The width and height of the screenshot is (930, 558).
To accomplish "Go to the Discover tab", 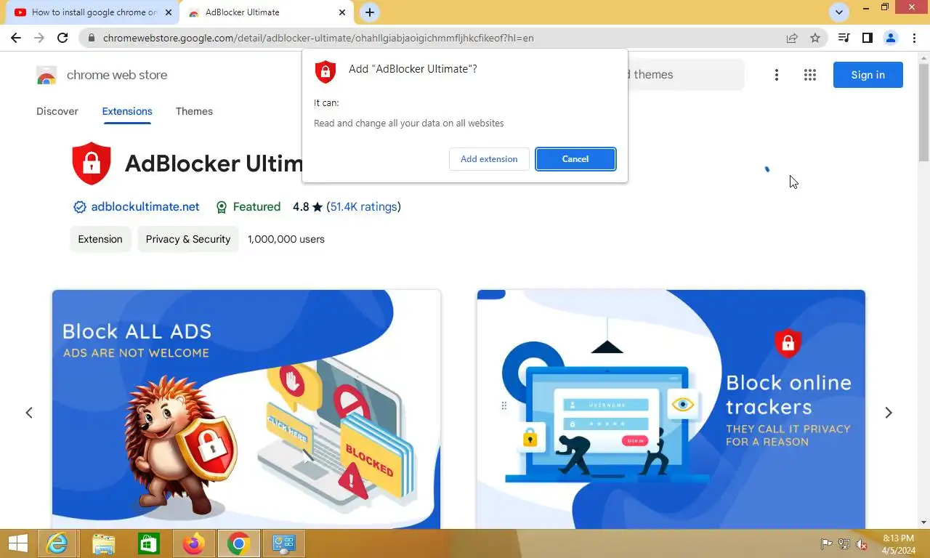I will [x=57, y=111].
